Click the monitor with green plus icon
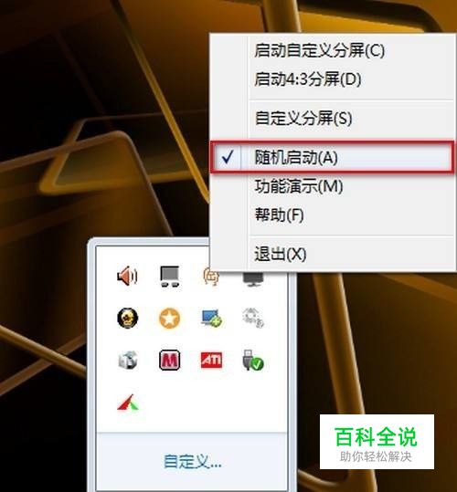457x492 pixels. coord(211,319)
